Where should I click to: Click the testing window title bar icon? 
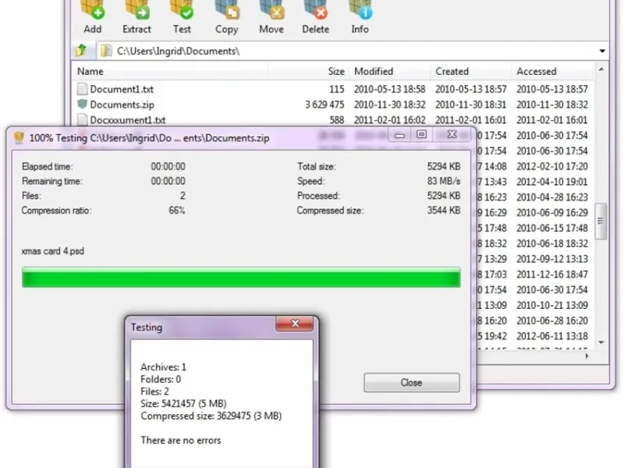point(19,138)
